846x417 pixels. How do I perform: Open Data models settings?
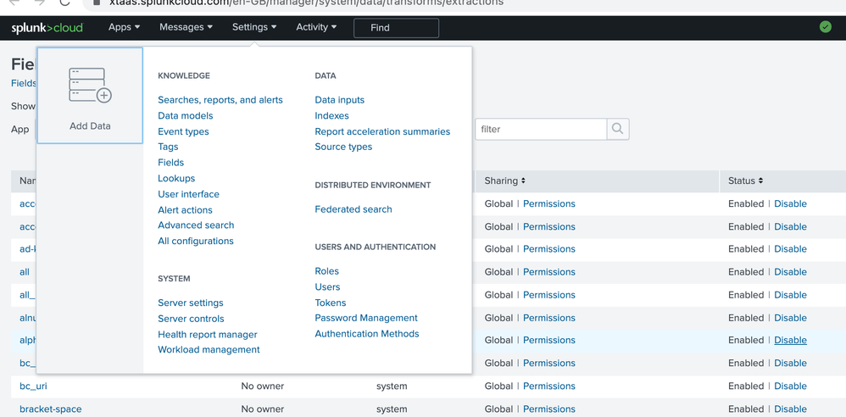click(x=185, y=115)
